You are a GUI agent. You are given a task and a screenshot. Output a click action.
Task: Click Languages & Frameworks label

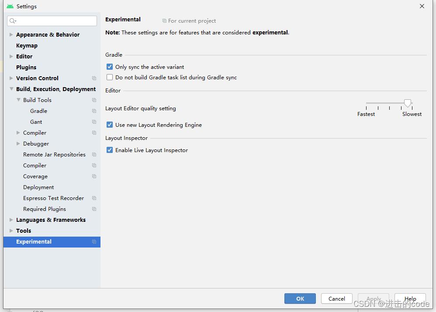click(51, 220)
